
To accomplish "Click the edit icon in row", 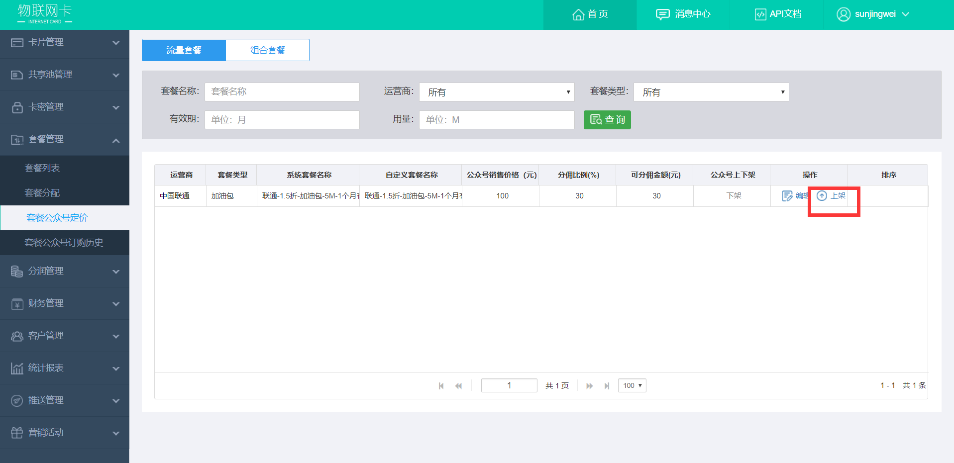I will pyautogui.click(x=787, y=196).
